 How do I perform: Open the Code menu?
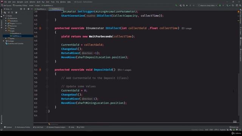click(26, 2)
